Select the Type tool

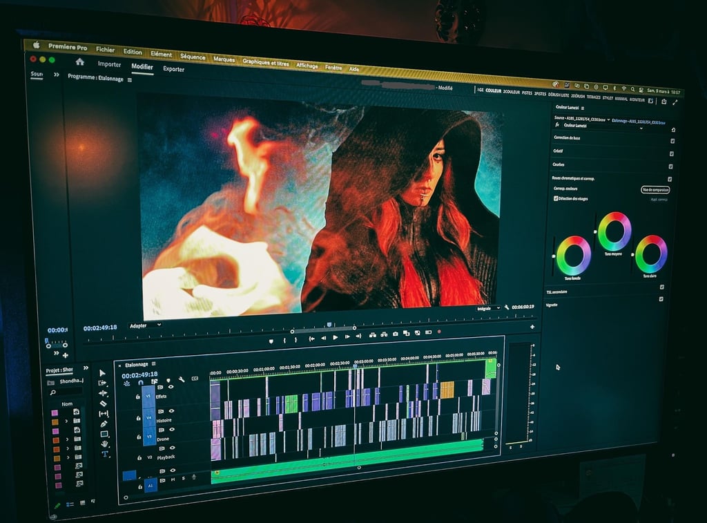coord(105,454)
